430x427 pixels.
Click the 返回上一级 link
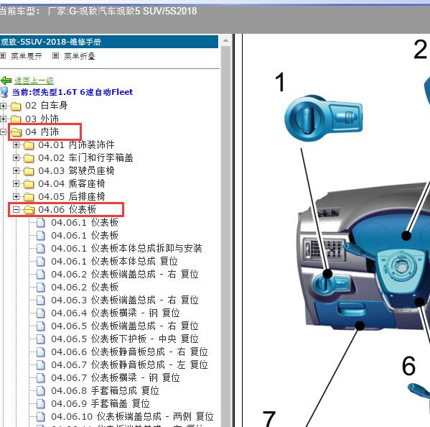pos(34,81)
